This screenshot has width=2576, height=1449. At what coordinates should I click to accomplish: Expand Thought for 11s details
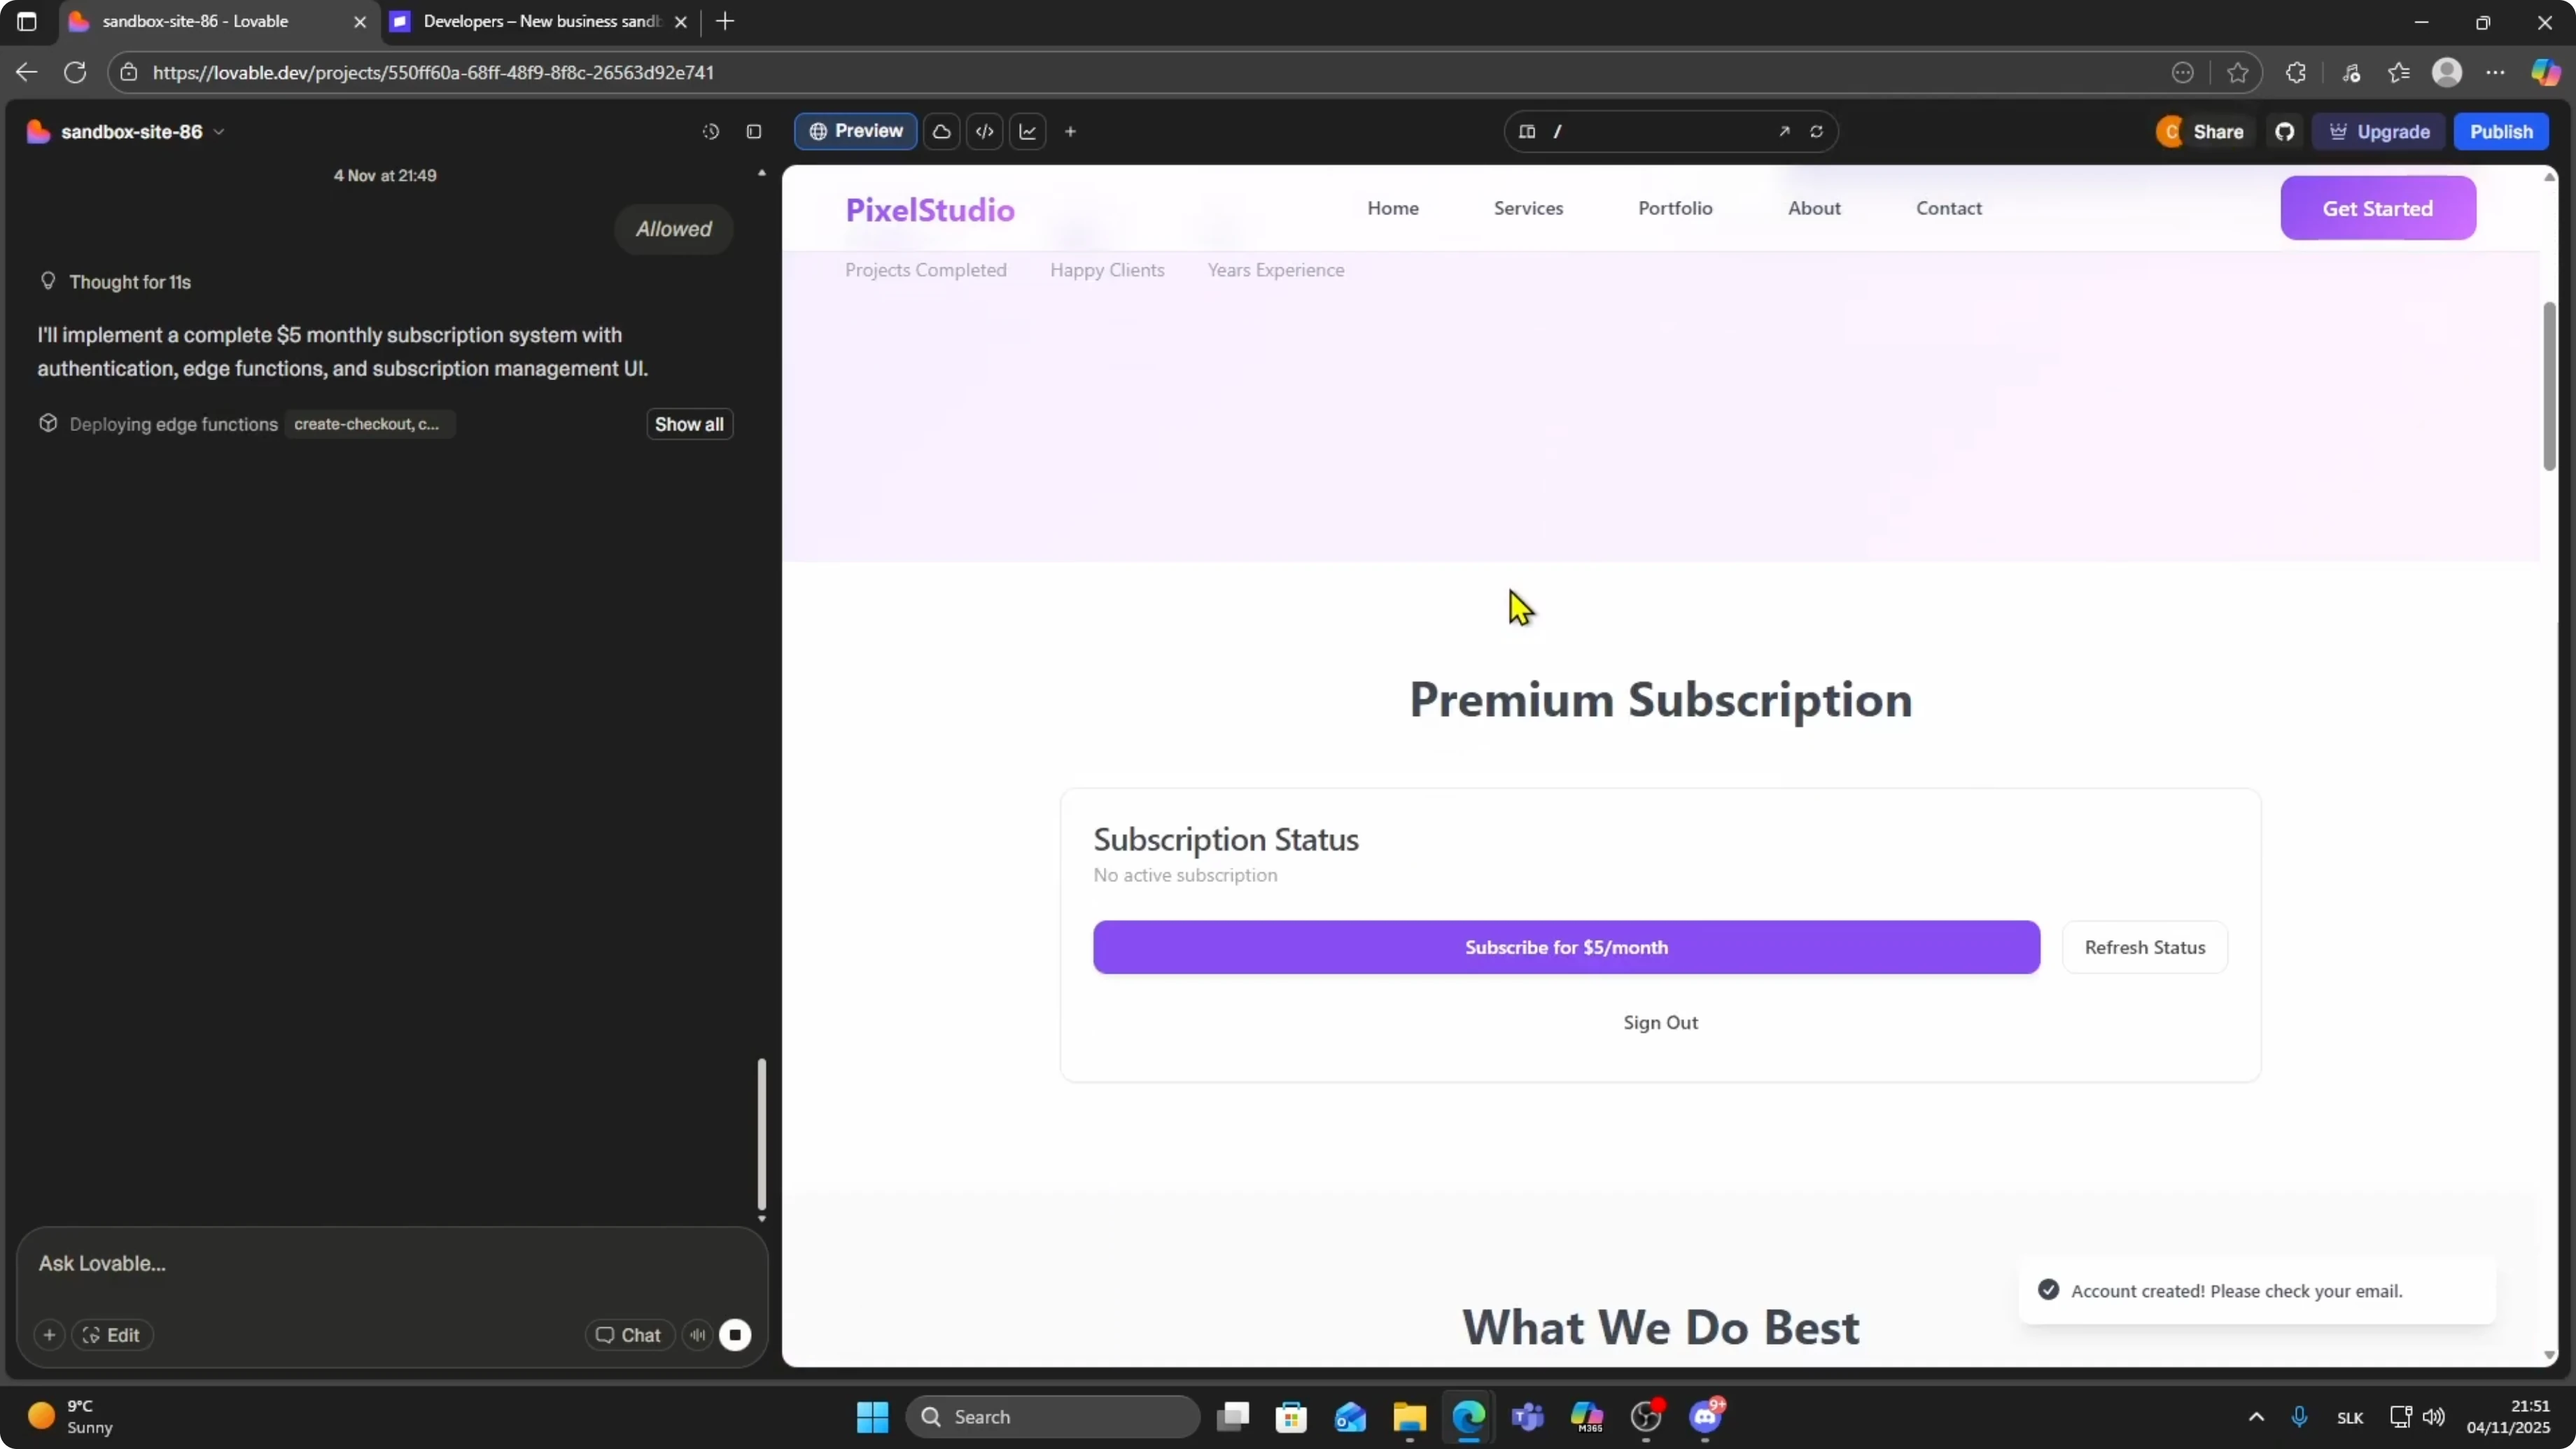pyautogui.click(x=130, y=282)
